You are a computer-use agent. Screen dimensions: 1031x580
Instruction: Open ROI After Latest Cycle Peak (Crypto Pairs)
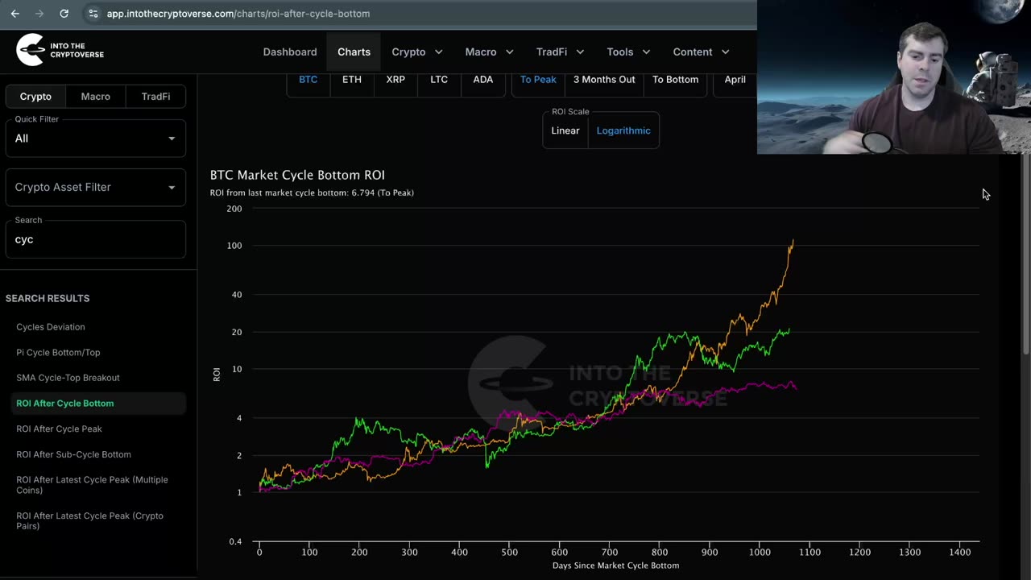click(89, 521)
